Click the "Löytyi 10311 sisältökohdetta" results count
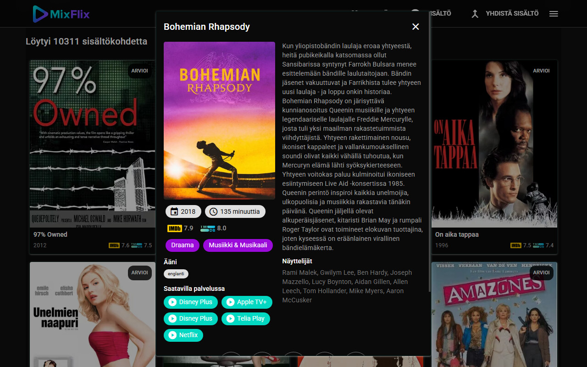Screen dimensions: 587x367 coord(87,41)
